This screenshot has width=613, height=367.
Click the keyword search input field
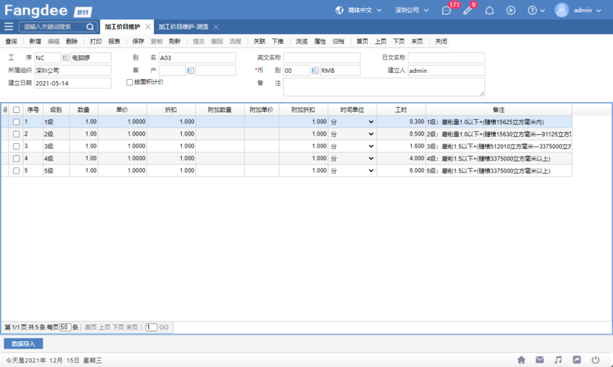[54, 27]
